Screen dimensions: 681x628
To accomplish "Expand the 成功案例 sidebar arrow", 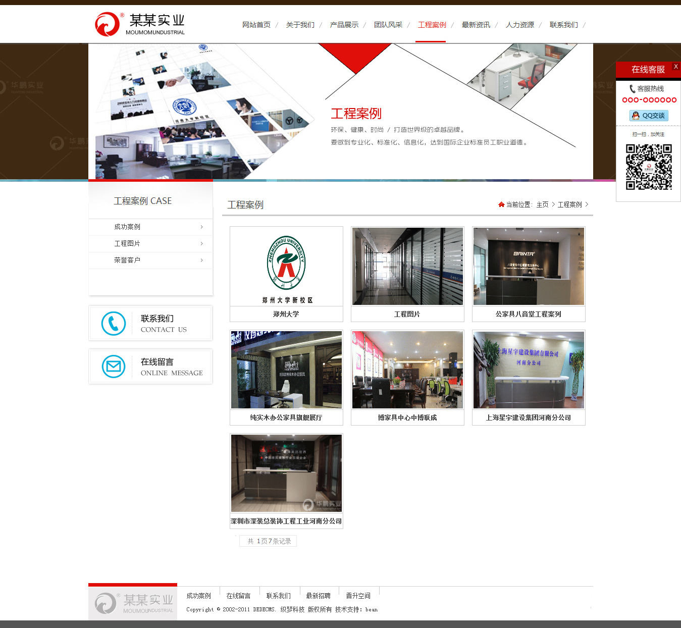I will tap(201, 227).
